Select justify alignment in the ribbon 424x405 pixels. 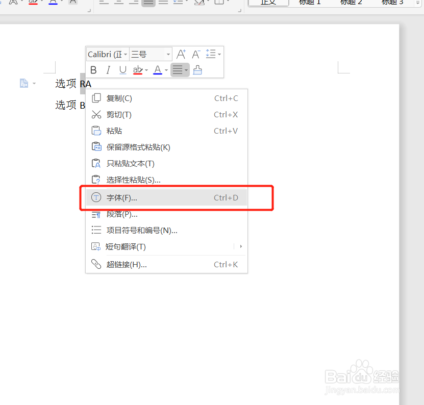pos(148,3)
